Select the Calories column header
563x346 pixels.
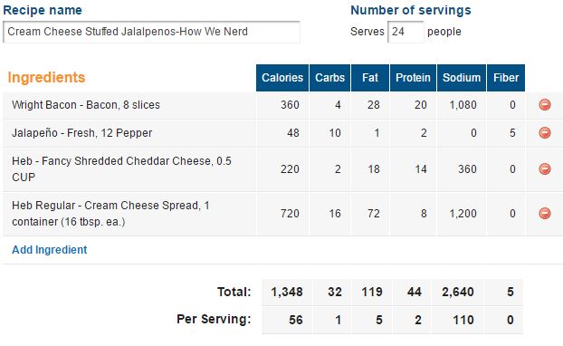pos(282,78)
